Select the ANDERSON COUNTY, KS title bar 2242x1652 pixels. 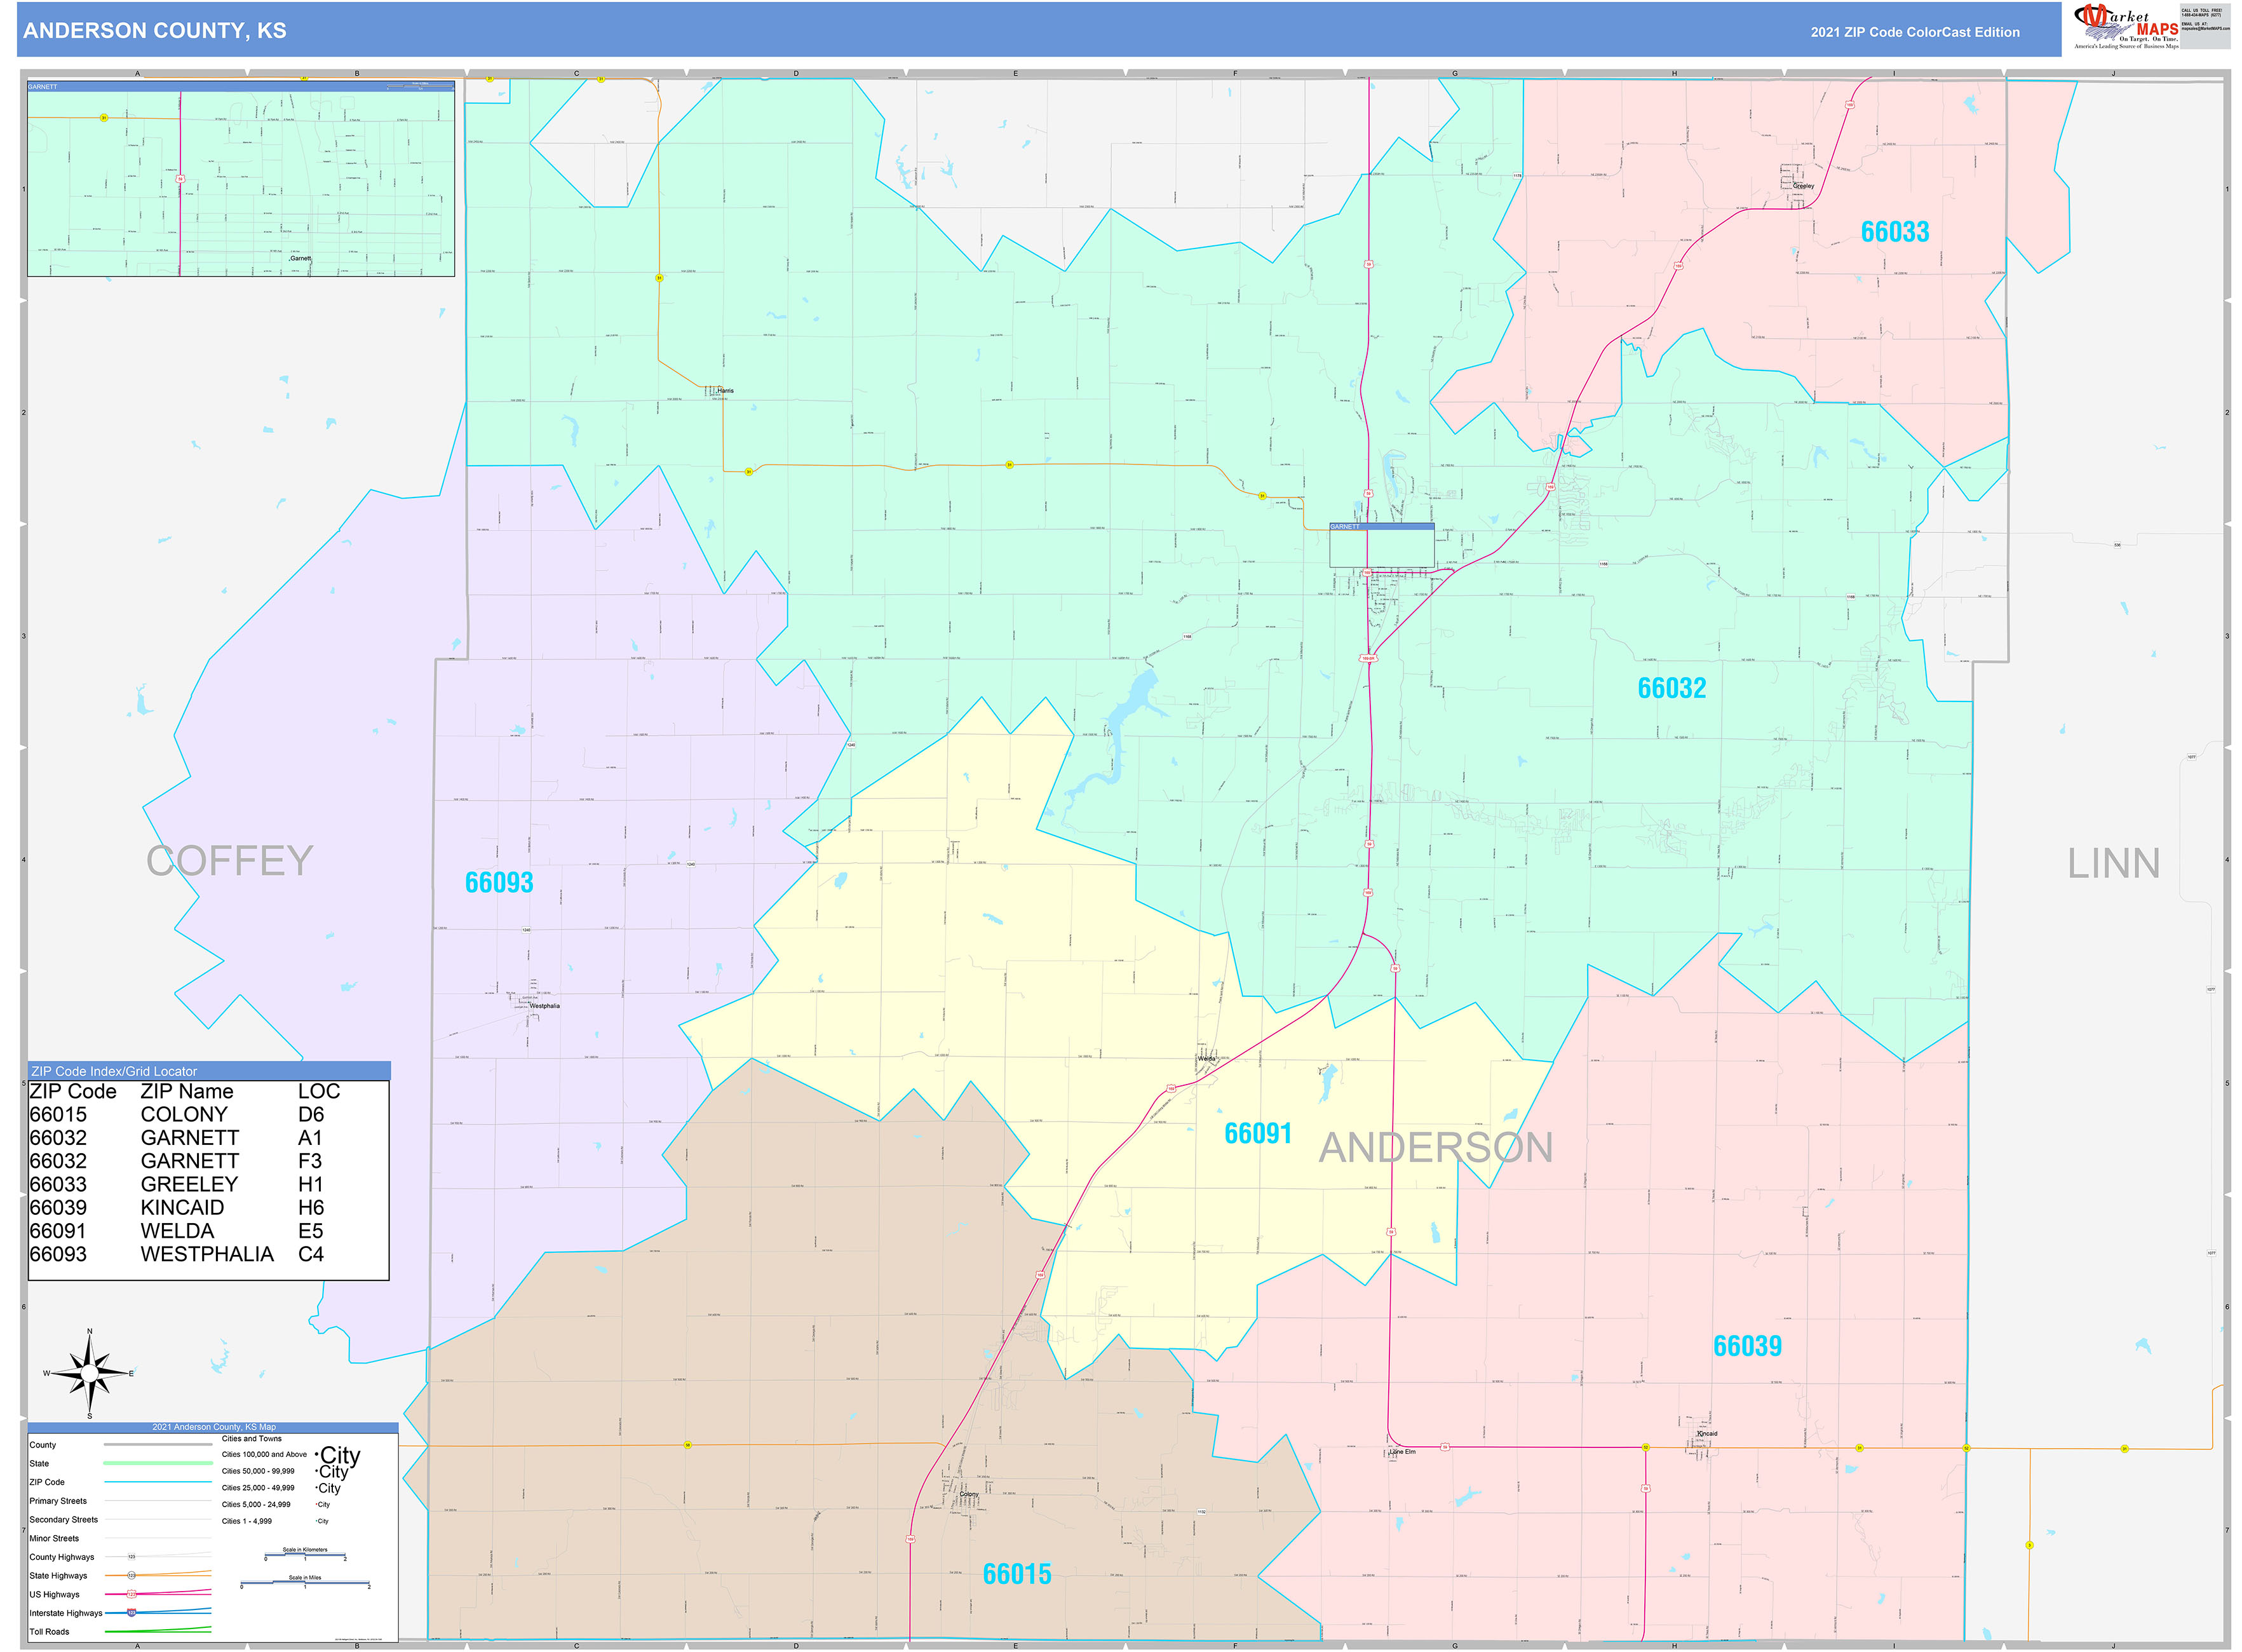click(x=155, y=30)
